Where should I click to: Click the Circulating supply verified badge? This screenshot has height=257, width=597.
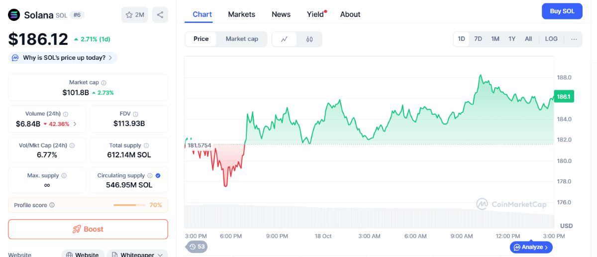coord(158,175)
